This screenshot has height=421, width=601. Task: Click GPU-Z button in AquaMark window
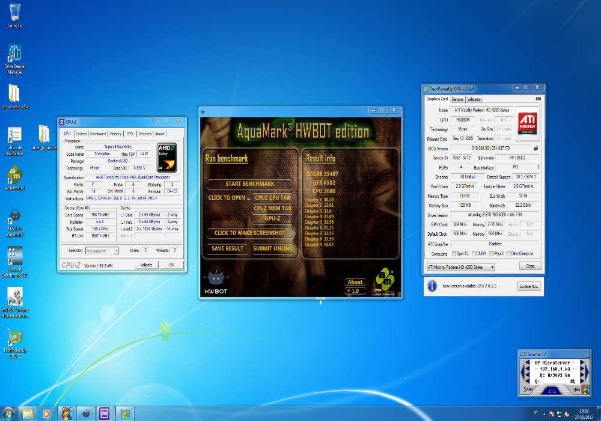tap(272, 218)
